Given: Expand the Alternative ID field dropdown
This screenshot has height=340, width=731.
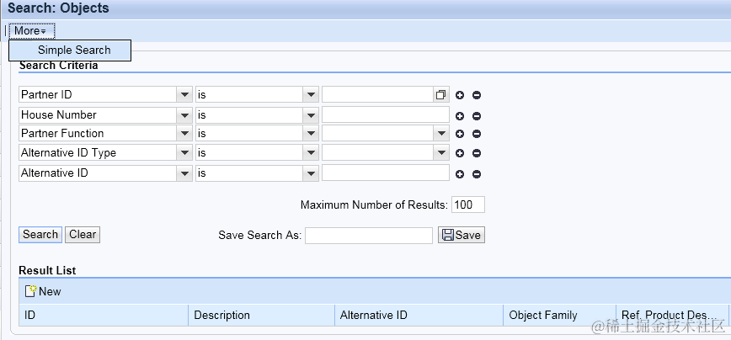Looking at the screenshot, I should pos(184,173).
